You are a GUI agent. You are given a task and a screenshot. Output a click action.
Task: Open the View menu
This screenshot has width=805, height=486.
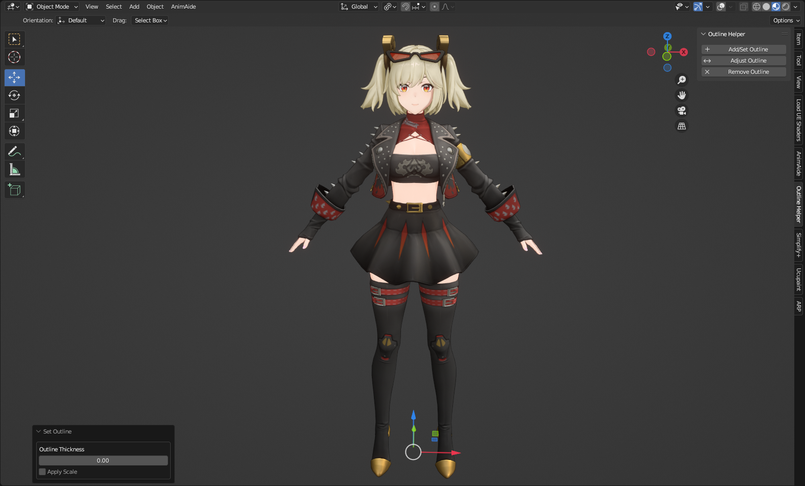(x=92, y=7)
